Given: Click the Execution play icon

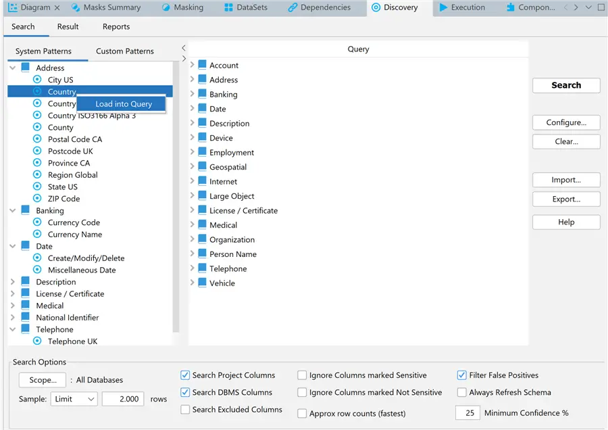Looking at the screenshot, I should pos(443,7).
